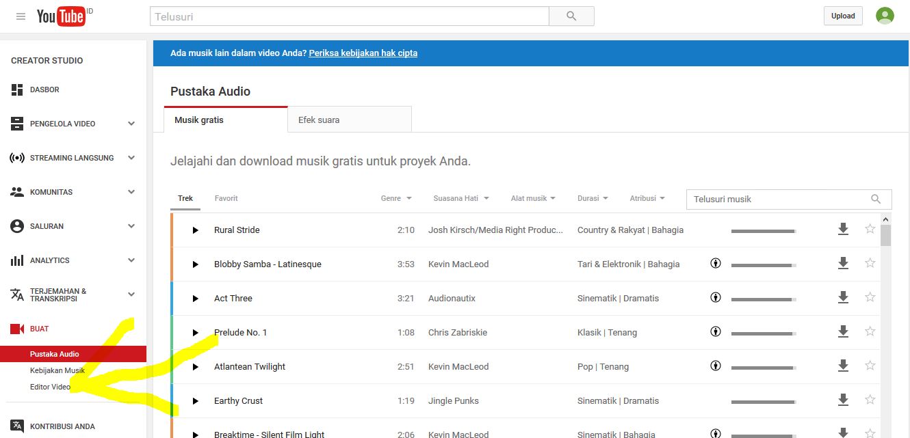Screen dimensions: 910x438
Task: Switch to Efek suara tab
Action: [350, 120]
